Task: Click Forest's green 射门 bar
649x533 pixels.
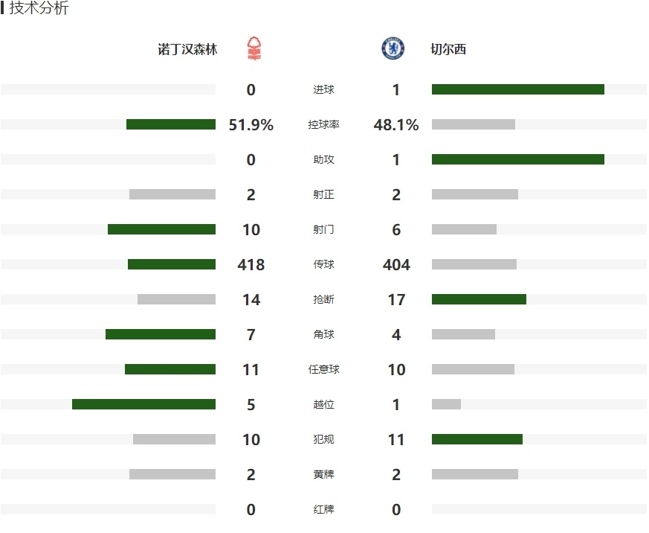Action: coord(161,229)
